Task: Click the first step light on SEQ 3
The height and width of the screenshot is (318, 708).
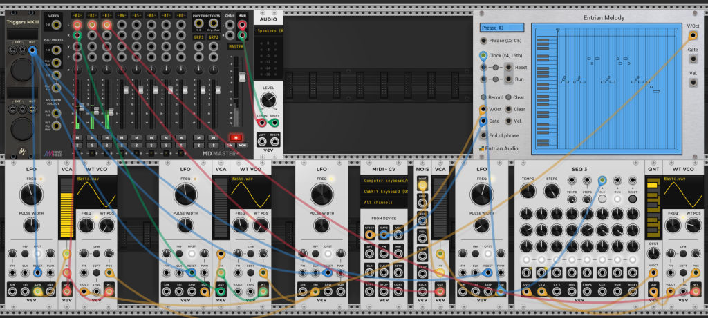Action: click(x=526, y=260)
